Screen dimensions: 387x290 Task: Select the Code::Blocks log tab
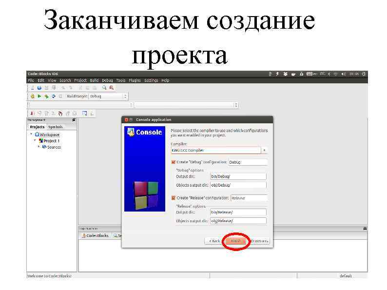tap(95, 236)
